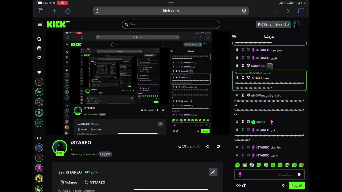Open the profile avatar menu
Image resolution: width=342 pixels, height=192 pixels.
(x=296, y=24)
